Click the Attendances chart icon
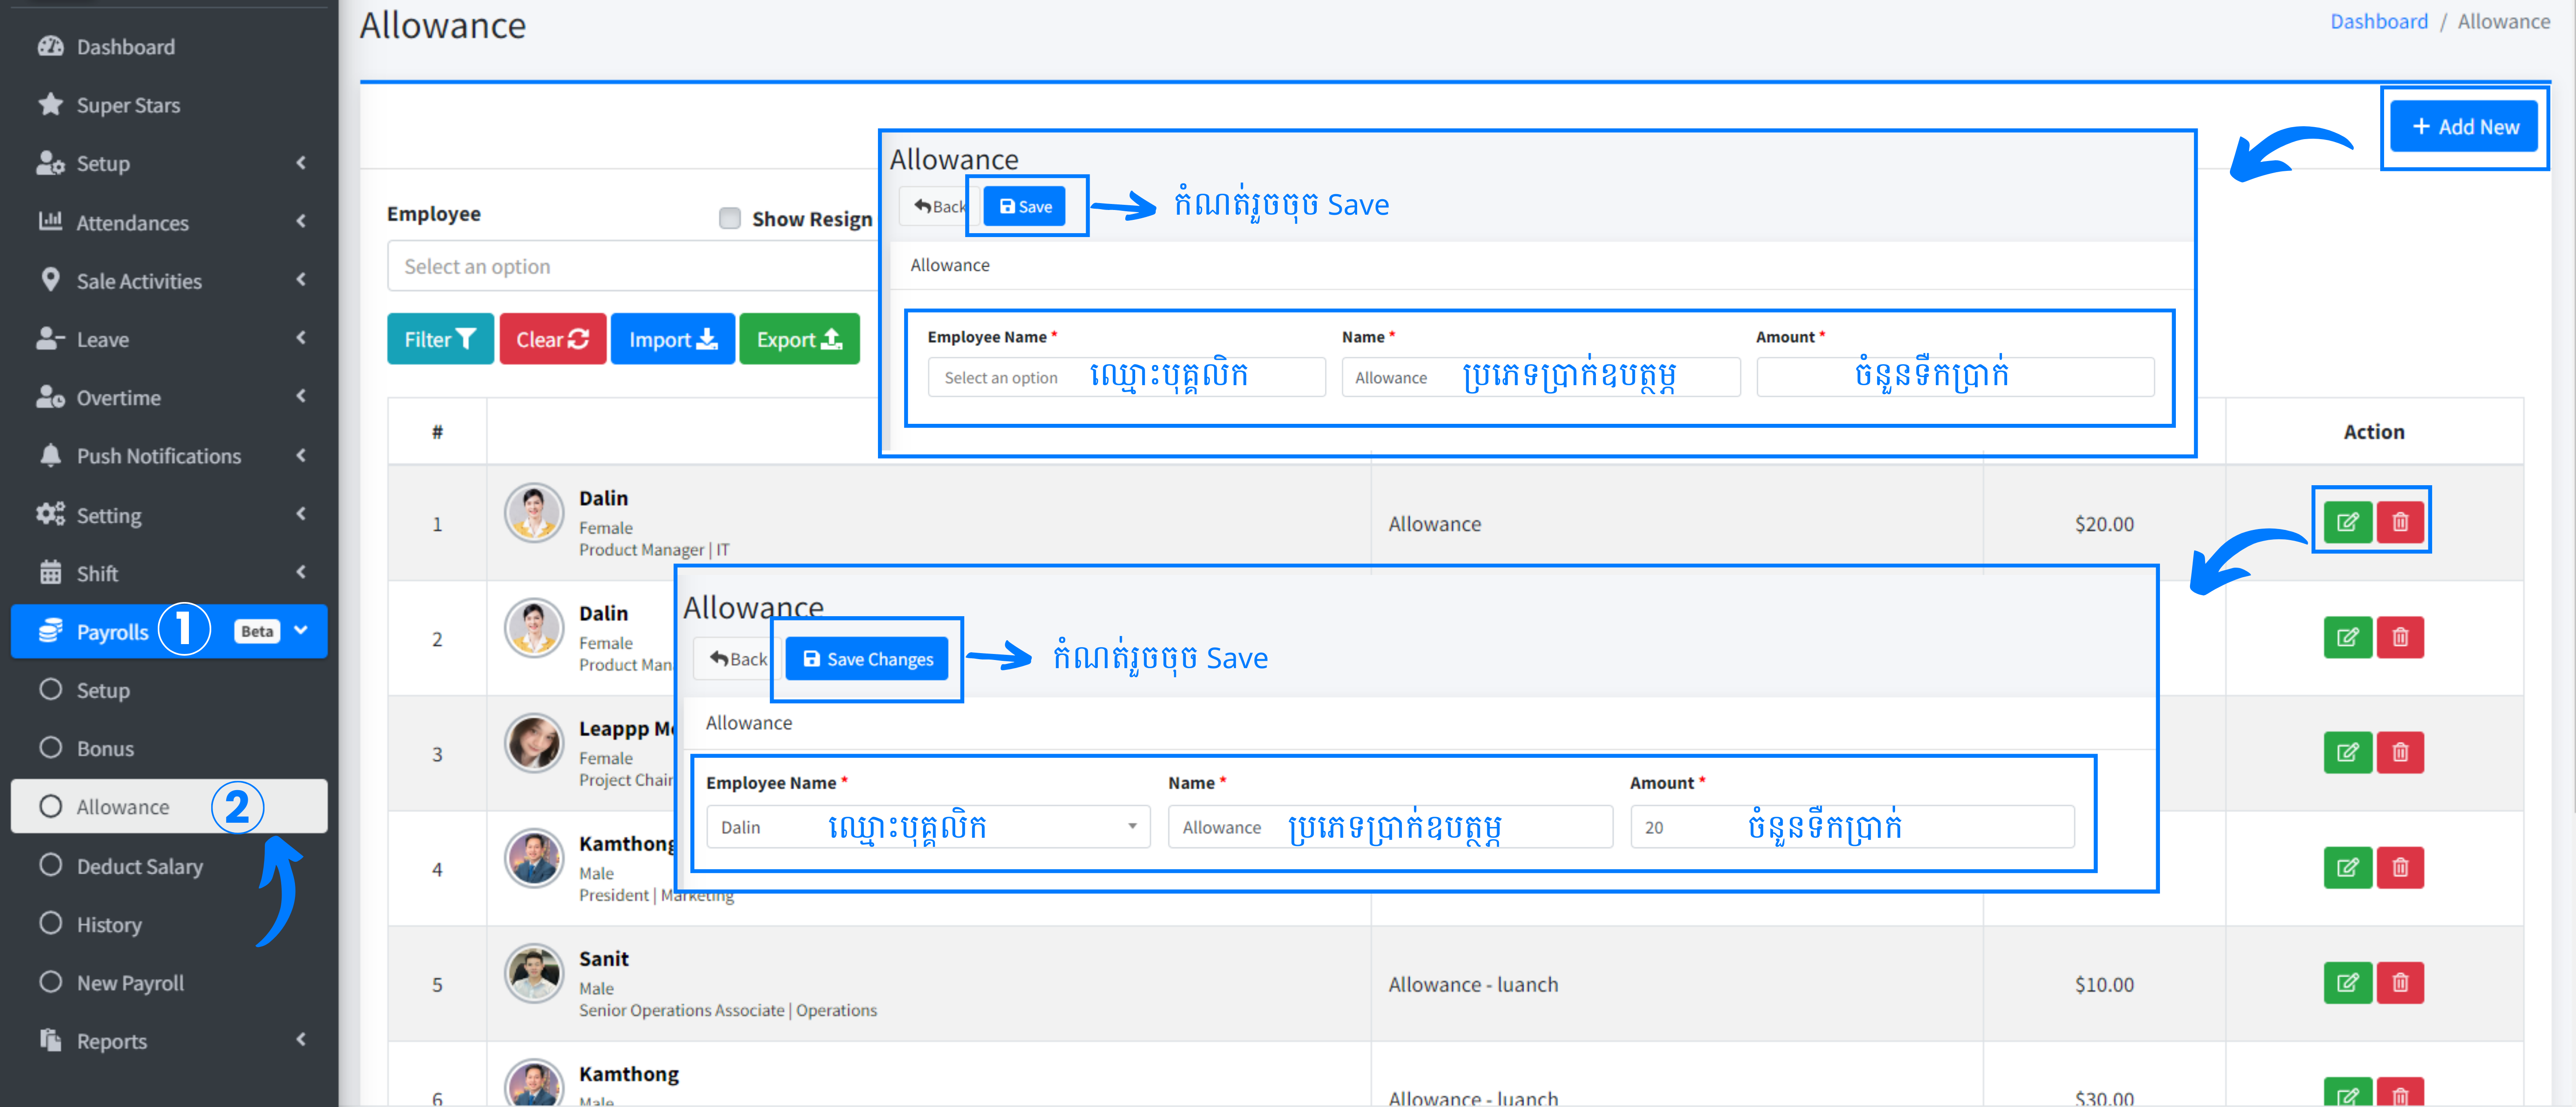The height and width of the screenshot is (1107, 2576). click(x=50, y=221)
